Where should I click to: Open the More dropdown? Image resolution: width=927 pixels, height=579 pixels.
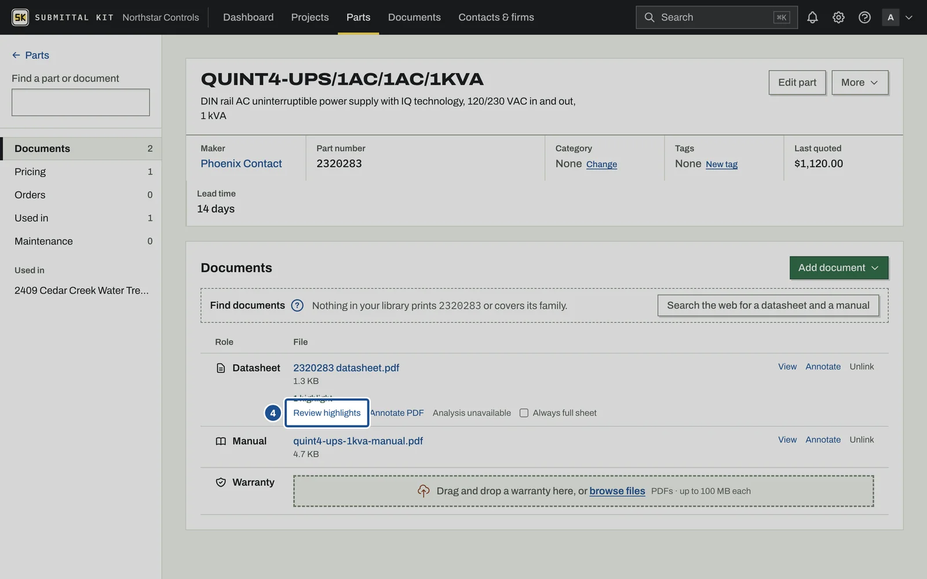[860, 82]
